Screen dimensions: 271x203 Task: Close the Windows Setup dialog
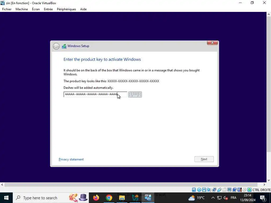point(212,43)
